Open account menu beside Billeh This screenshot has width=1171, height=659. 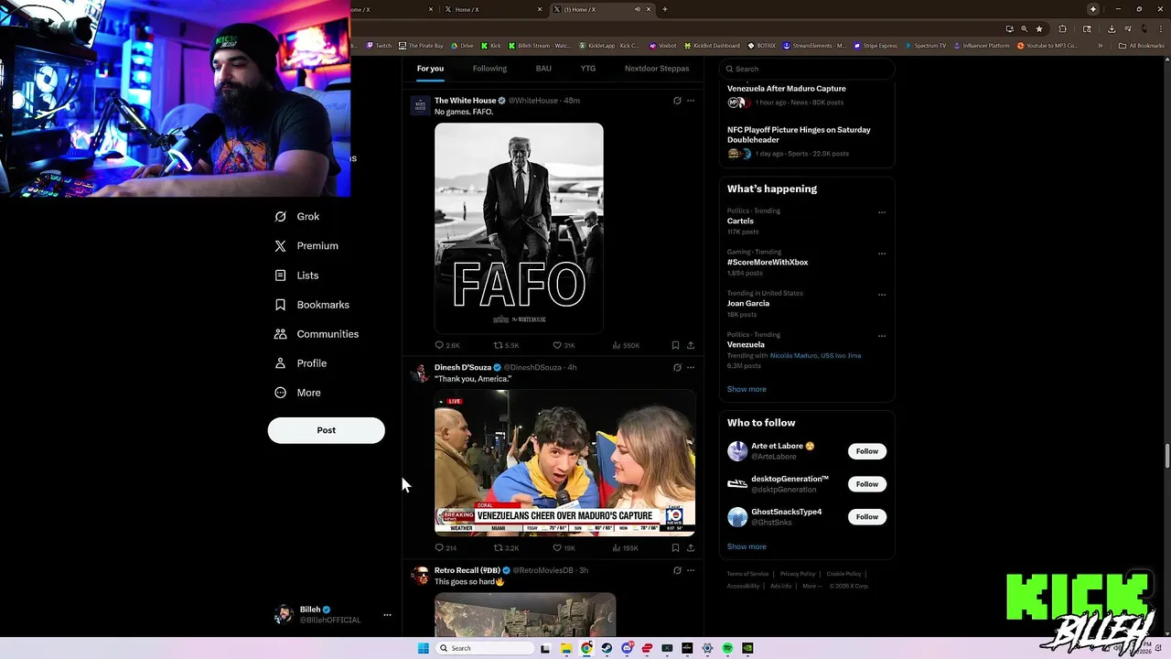click(x=387, y=615)
